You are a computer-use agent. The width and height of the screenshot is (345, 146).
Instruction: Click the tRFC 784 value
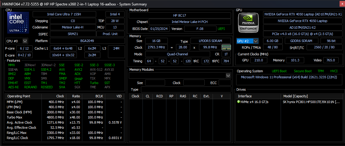226,61
